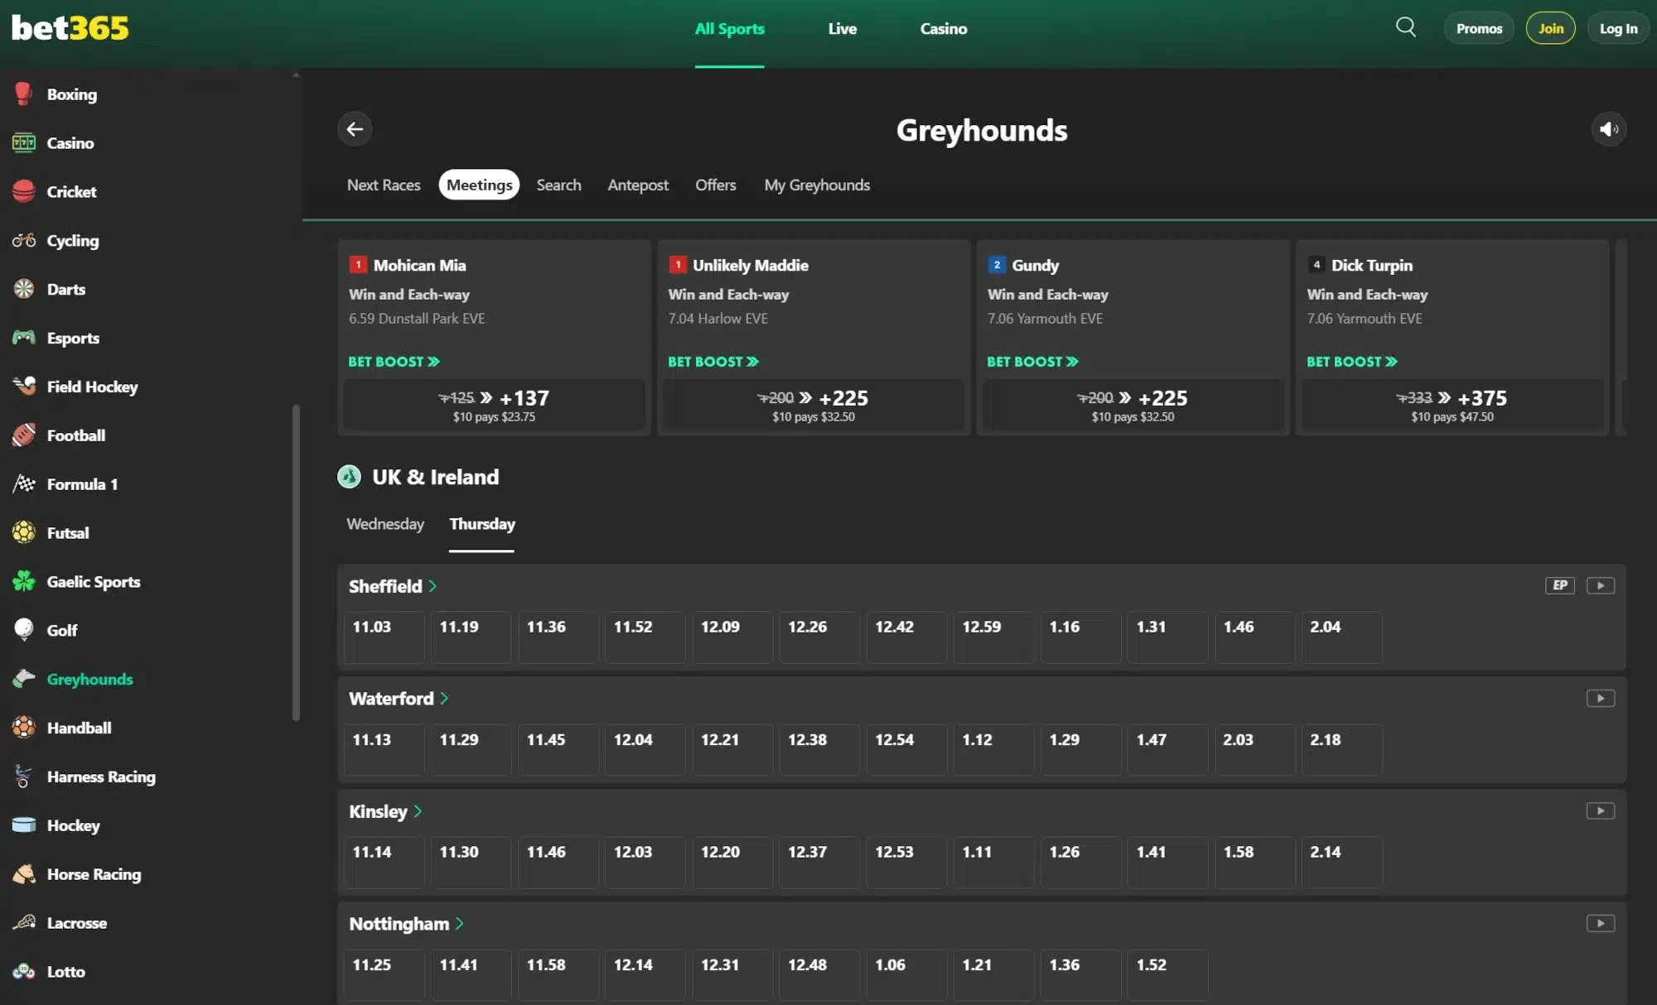Expand the Nottingham meeting chevron
1657x1005 pixels.
click(x=459, y=924)
